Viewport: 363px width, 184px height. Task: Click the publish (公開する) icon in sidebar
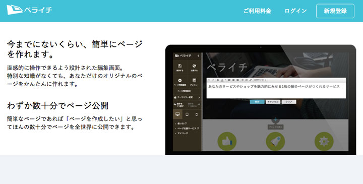[194, 68]
